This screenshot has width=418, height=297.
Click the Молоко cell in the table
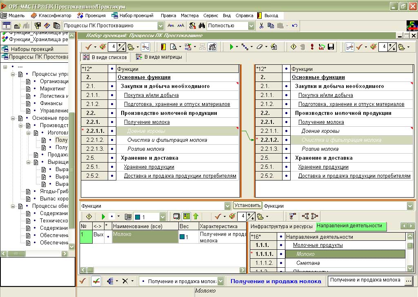point(145,237)
